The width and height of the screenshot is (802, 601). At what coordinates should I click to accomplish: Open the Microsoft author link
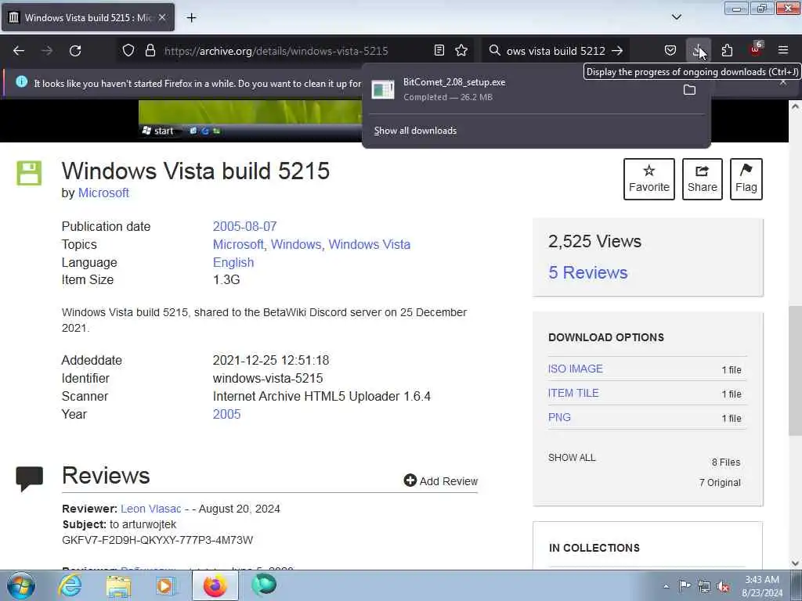[x=103, y=193]
